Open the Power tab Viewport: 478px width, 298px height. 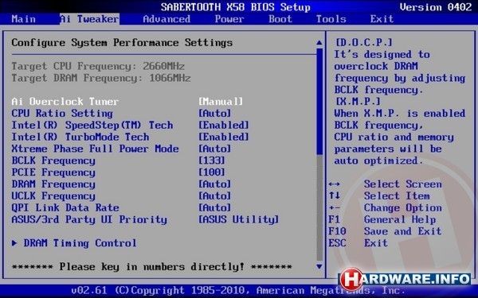coord(229,19)
